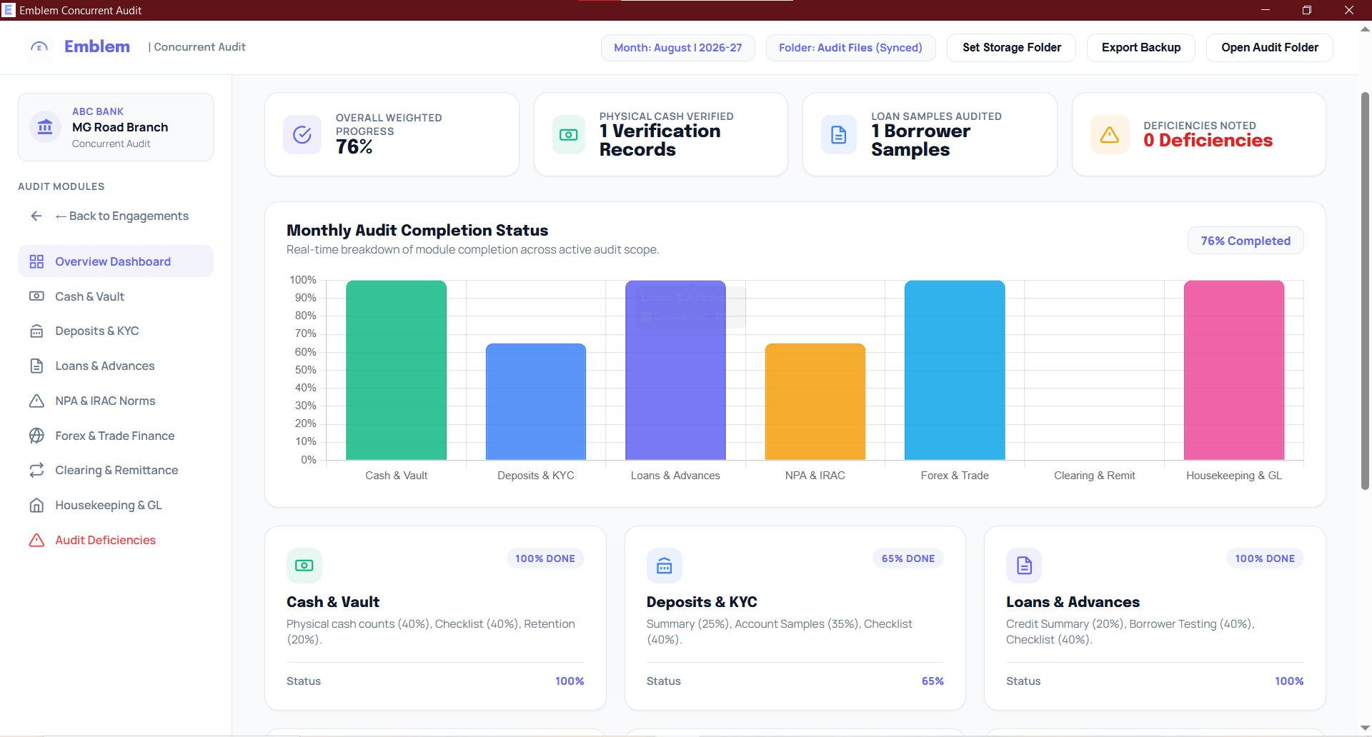Click the Emblem logo icon in header

39,47
